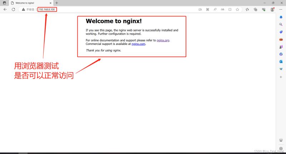Open sidebar settings gear
Image resolution: width=286 pixels, height=154 pixels.
(x=281, y=148)
